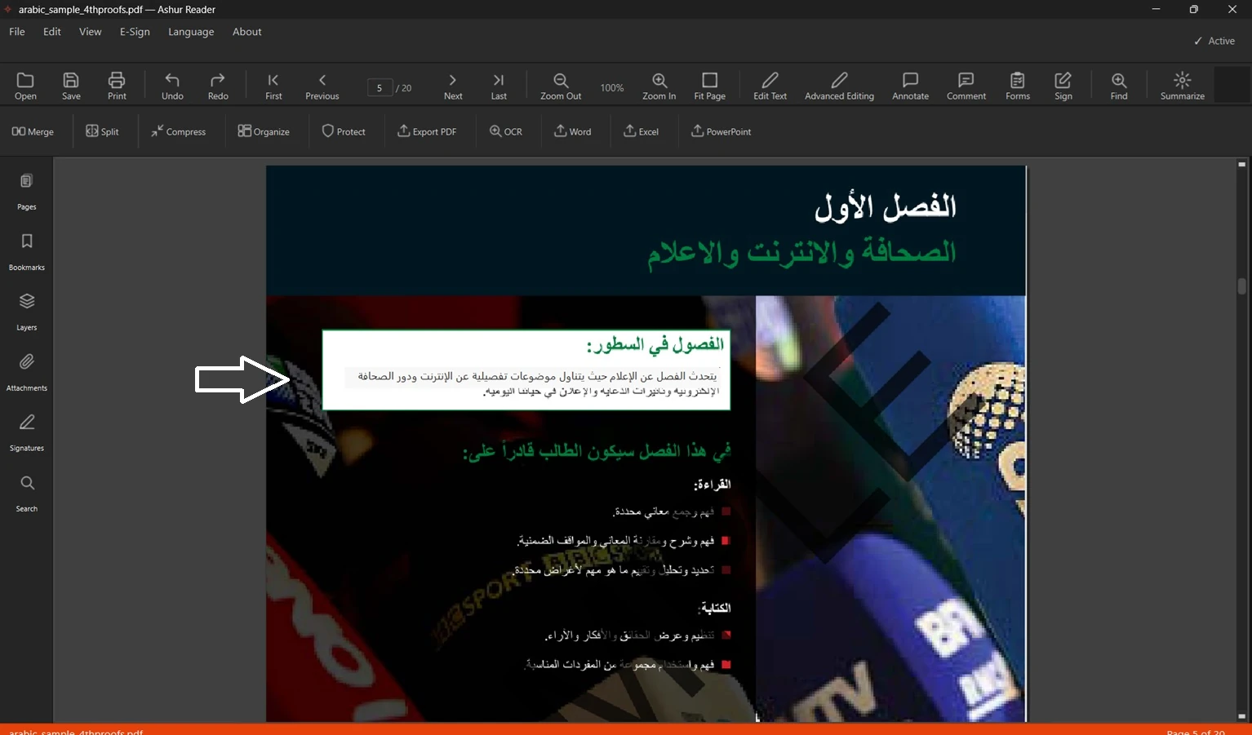Jump to the First page
The image size is (1252, 735).
[273, 86]
